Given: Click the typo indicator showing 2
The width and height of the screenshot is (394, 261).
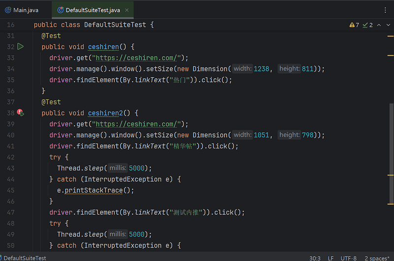Looking at the screenshot, I should (x=367, y=25).
